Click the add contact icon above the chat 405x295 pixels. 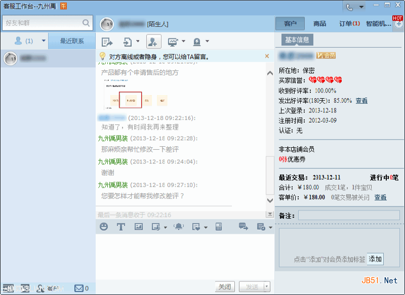point(153,41)
